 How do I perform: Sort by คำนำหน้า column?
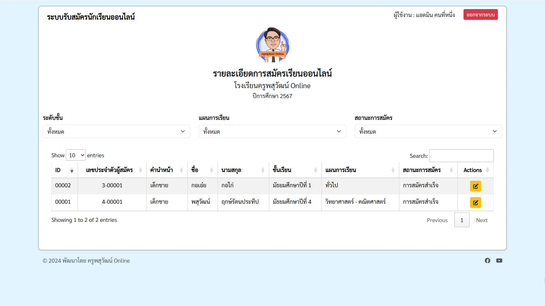[167, 170]
